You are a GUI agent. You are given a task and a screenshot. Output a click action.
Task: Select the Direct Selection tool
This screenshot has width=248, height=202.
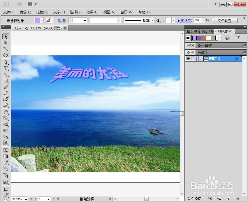coord(6,43)
